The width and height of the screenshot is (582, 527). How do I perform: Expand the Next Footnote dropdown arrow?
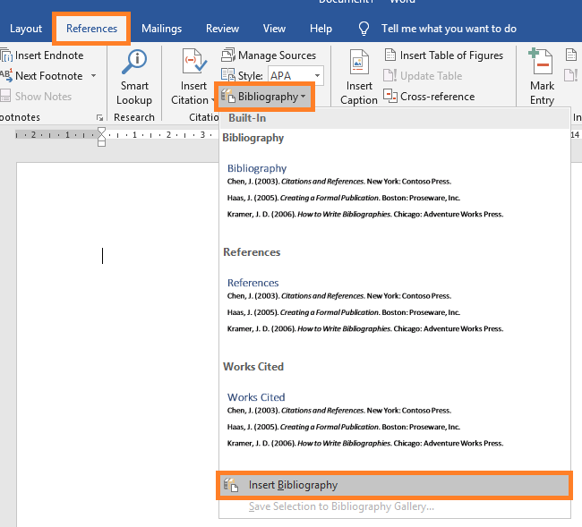pos(93,76)
